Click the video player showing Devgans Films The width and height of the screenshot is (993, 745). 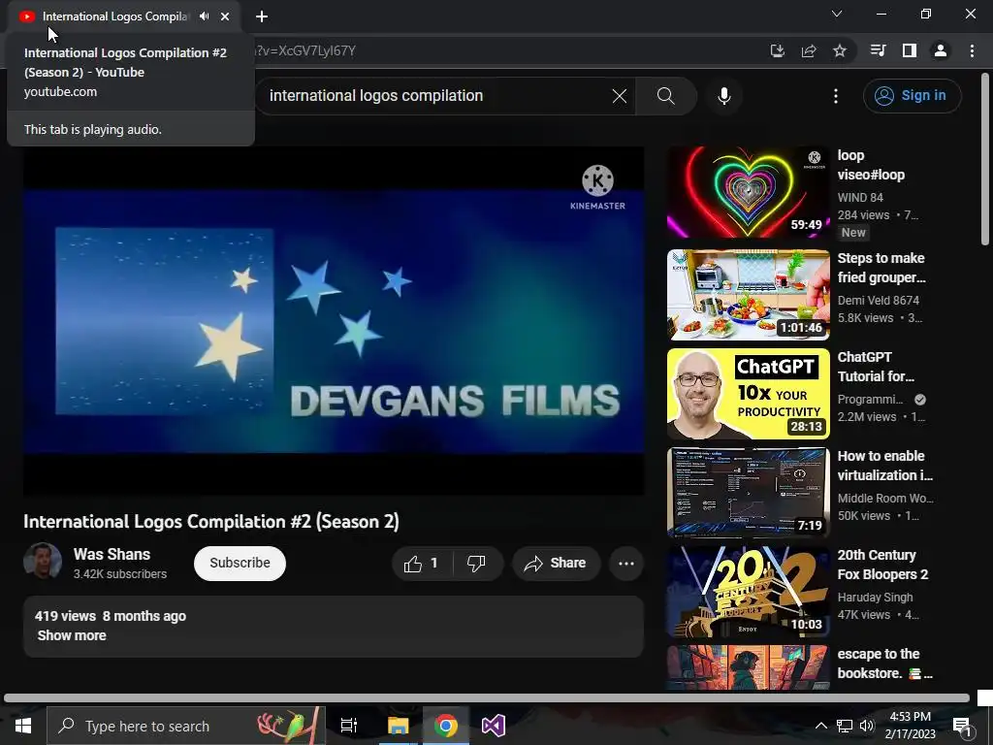(334, 320)
